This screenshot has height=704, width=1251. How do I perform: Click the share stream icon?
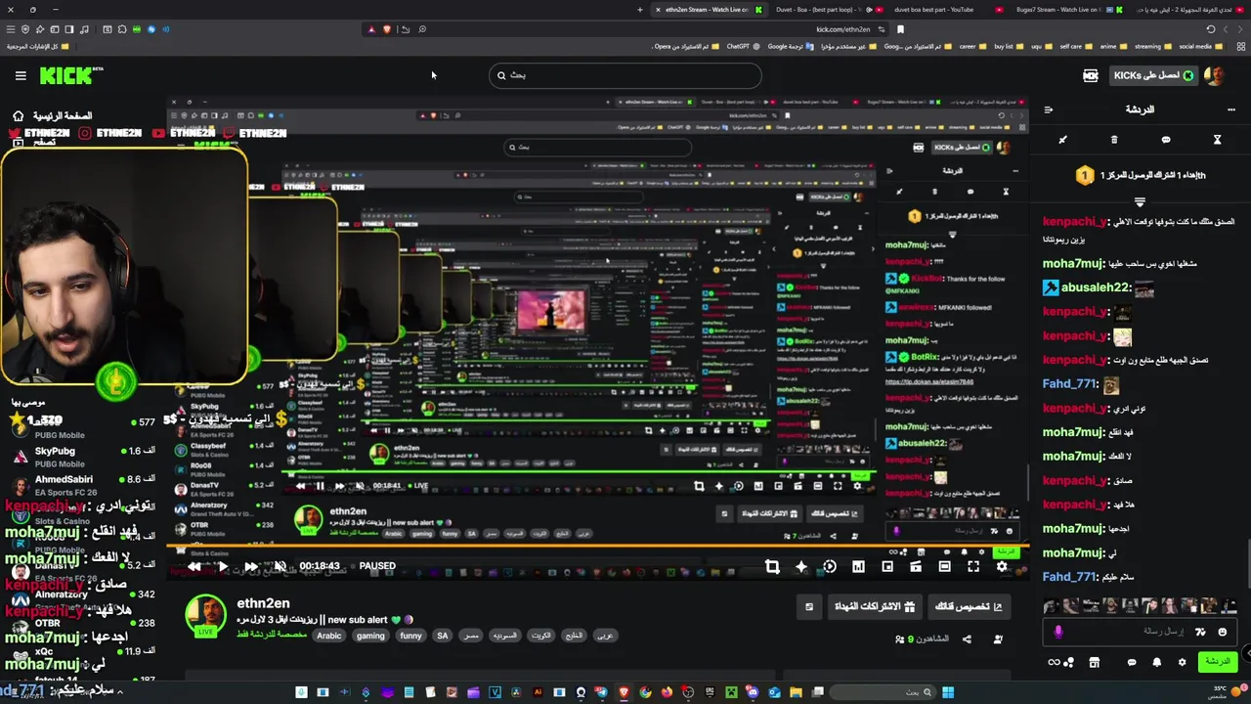pos(967,638)
